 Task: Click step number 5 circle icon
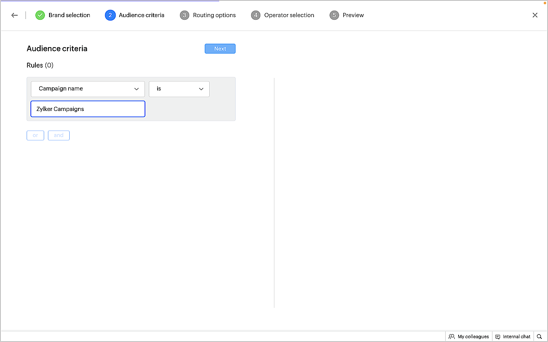coord(334,15)
